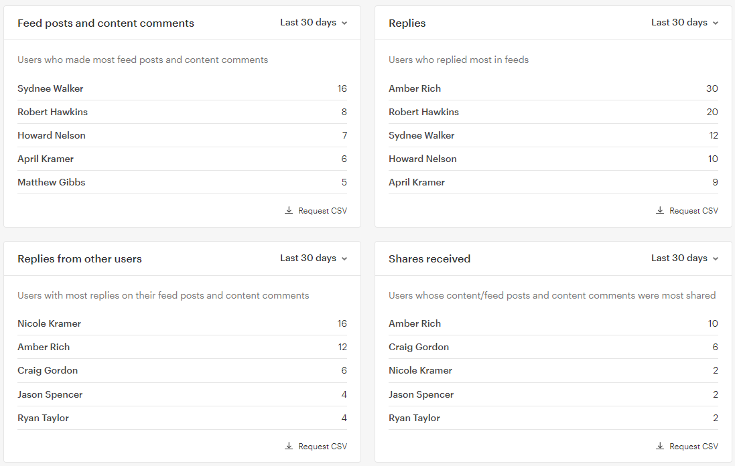The image size is (735, 466).
Task: Click download icon in Replies from other users panel
Action: click(289, 446)
